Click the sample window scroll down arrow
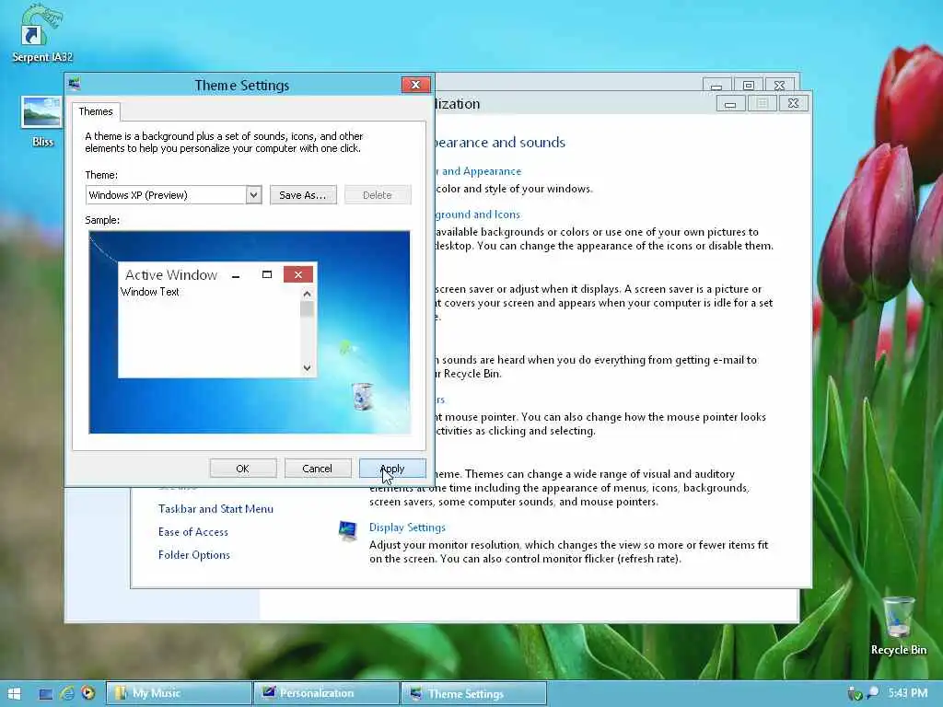 click(308, 368)
